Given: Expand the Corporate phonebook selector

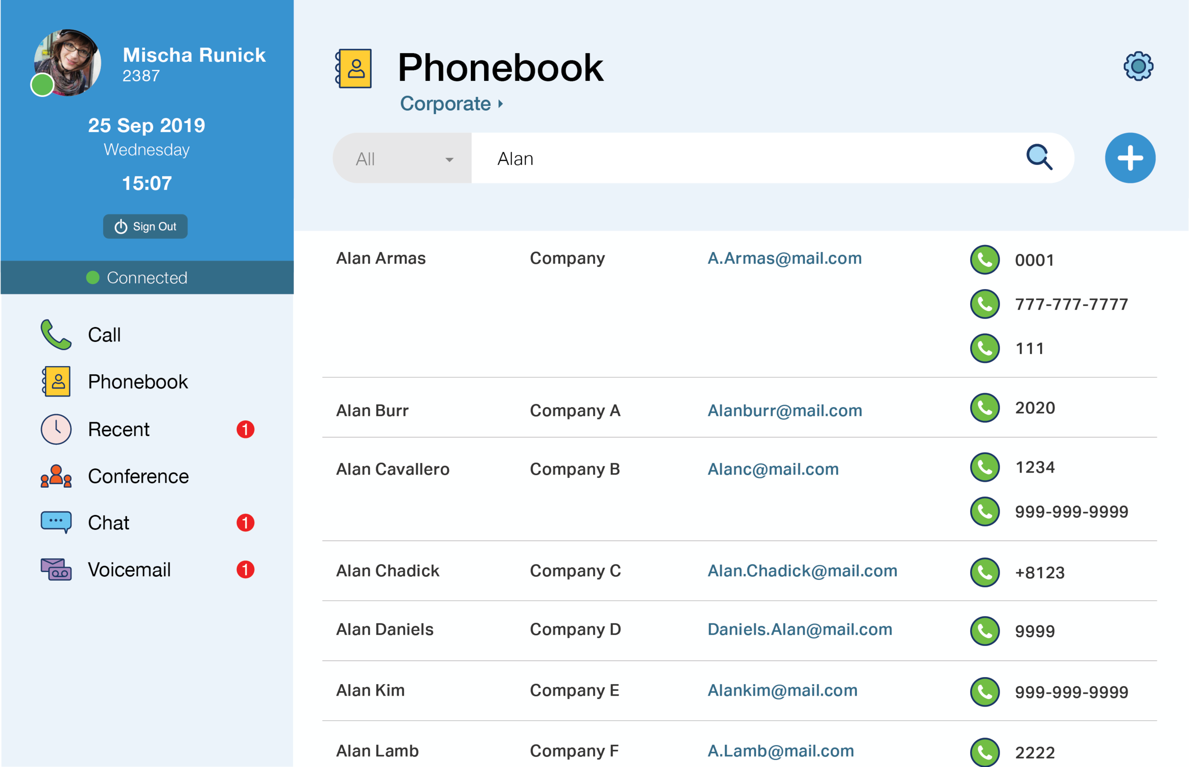Looking at the screenshot, I should tap(451, 104).
